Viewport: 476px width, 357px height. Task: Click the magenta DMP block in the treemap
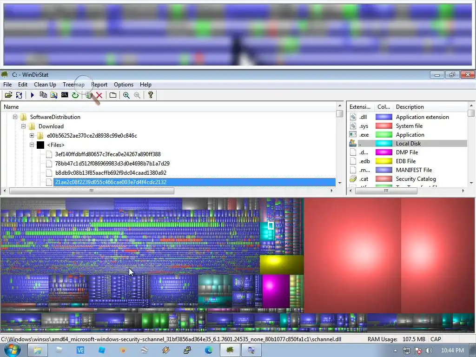(276, 291)
